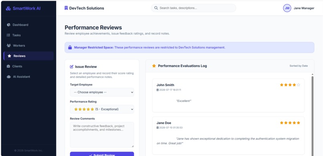Open the Target Employee dropdown
This screenshot has width=323, height=156.
coord(102,92)
